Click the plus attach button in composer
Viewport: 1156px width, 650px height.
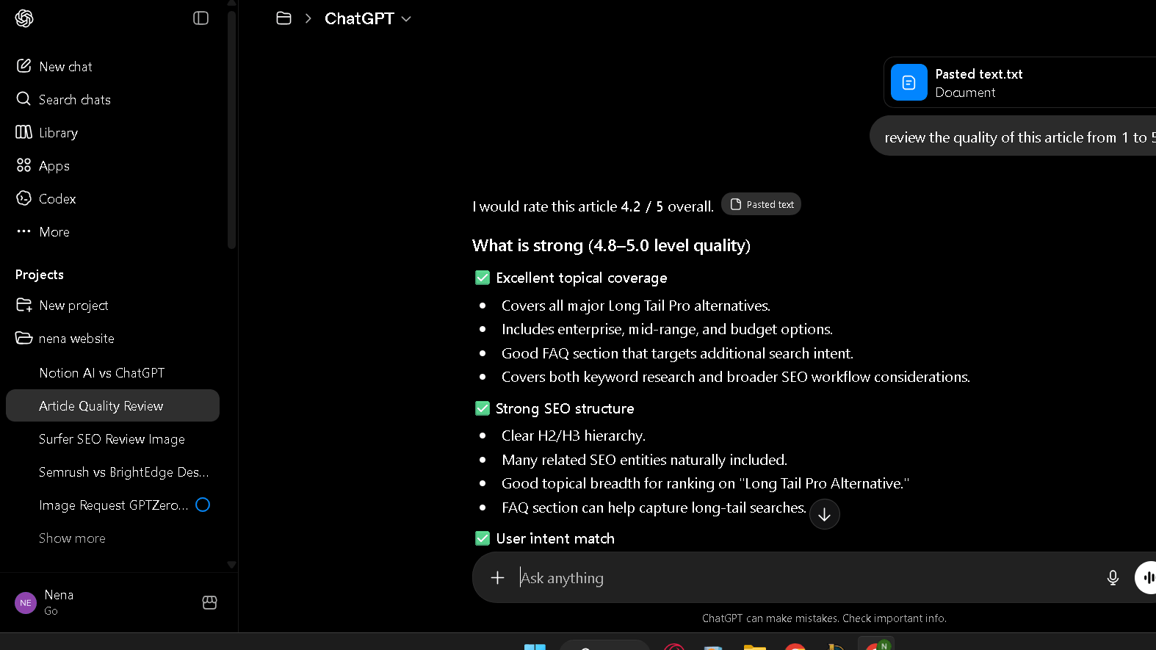point(497,578)
